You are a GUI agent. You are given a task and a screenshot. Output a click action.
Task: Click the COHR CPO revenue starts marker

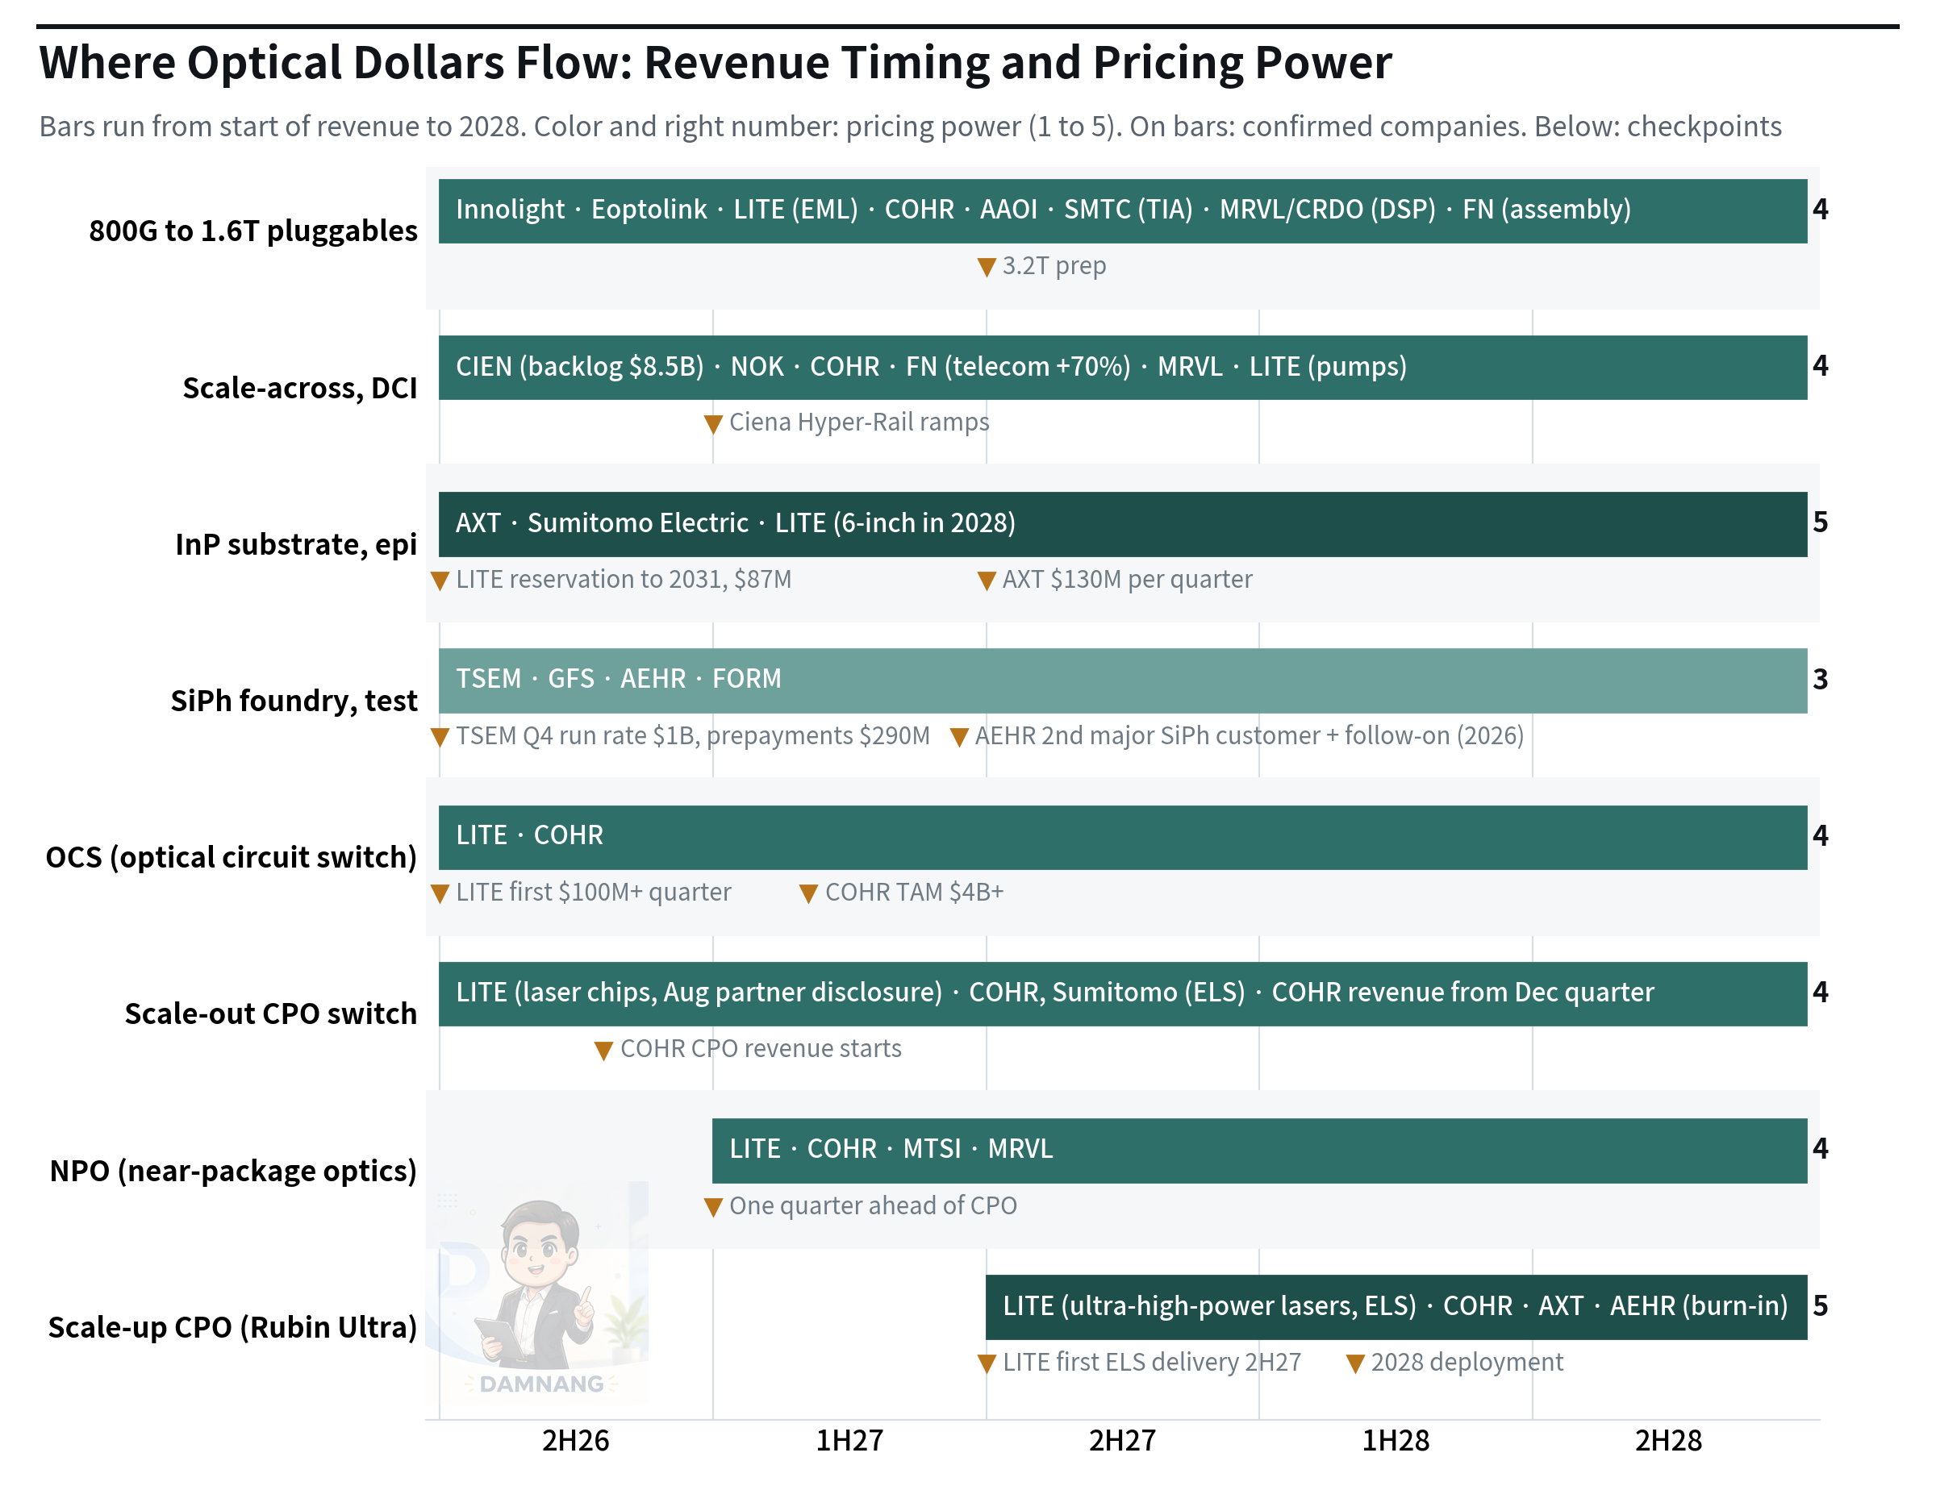pos(603,1050)
